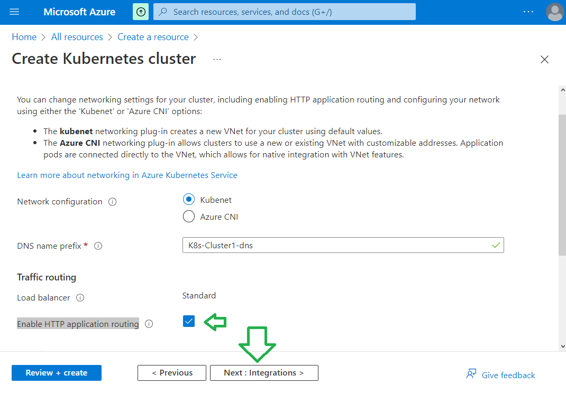
Task: Close the Create Kubernetes cluster blade
Action: pyautogui.click(x=544, y=60)
